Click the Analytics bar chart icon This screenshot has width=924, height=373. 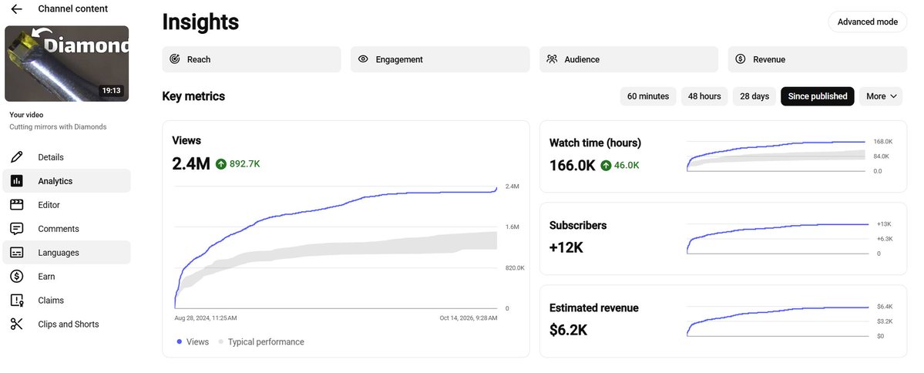[x=16, y=181]
